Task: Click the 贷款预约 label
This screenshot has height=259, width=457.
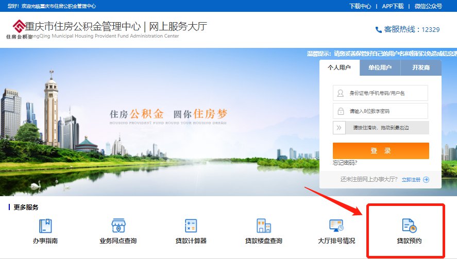Action: tap(409, 241)
